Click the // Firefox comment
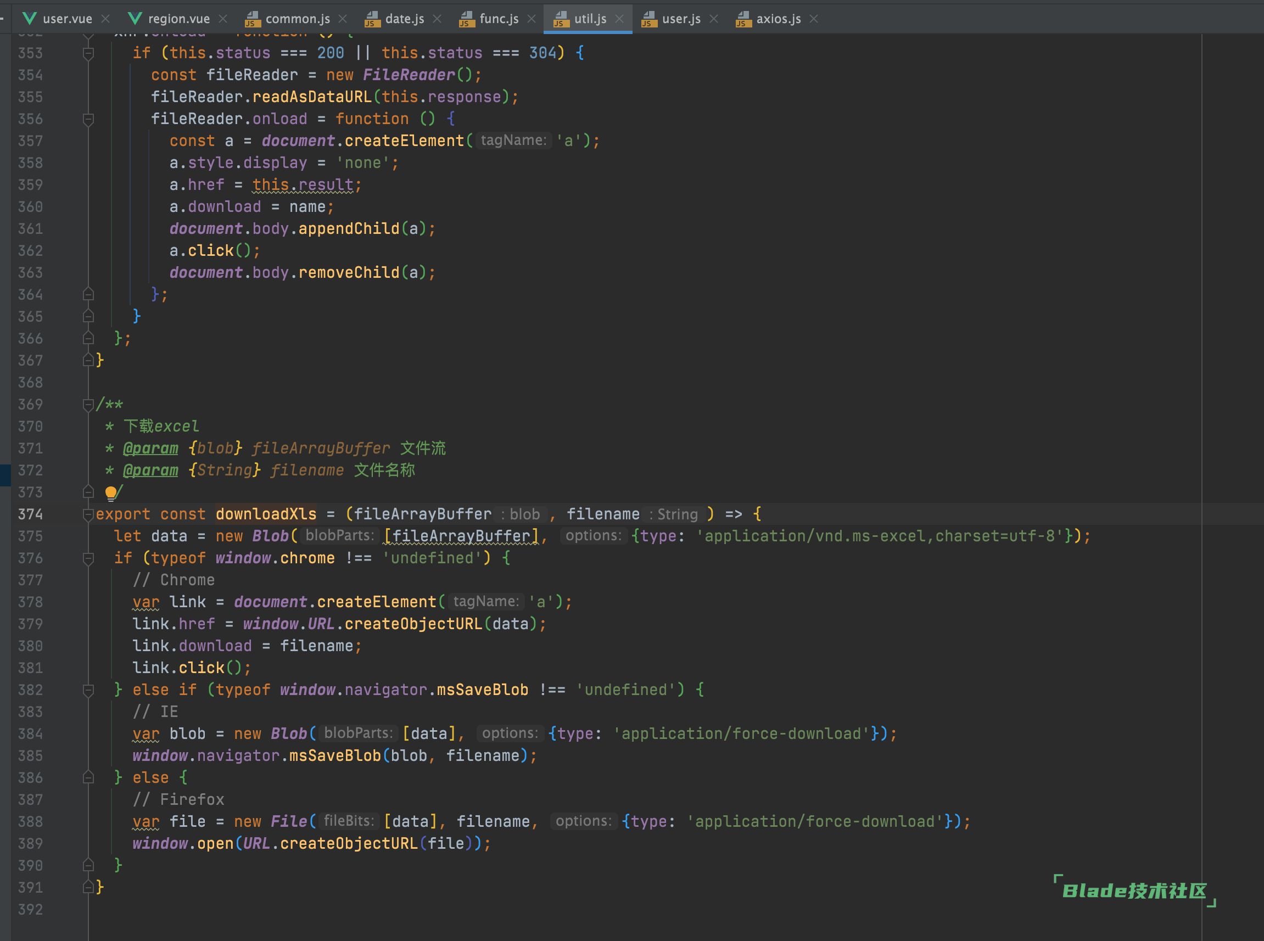1264x941 pixels. pos(178,800)
